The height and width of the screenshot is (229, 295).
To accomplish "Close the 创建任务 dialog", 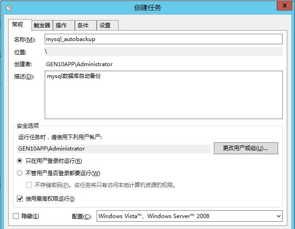I will pos(285,5).
